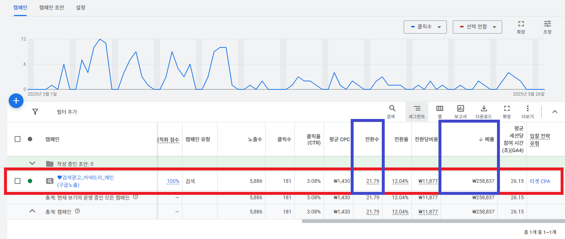Image resolution: width=565 pixels, height=239 pixels.
Task: Click the filter funnel icon
Action: point(35,112)
